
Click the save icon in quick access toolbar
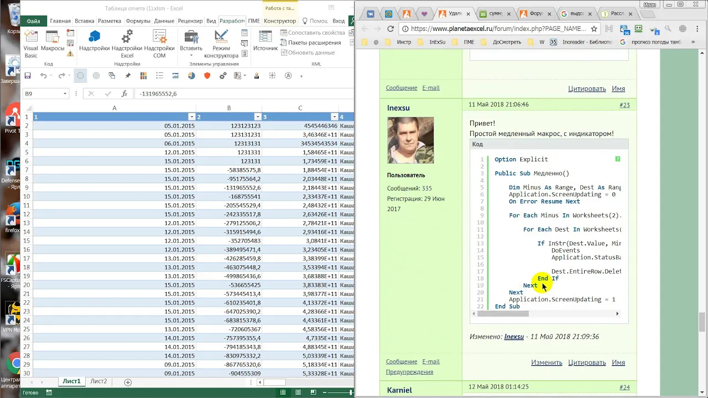point(28,76)
